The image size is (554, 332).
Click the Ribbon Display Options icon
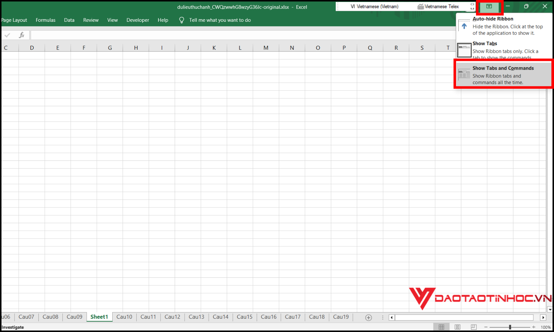(x=489, y=7)
